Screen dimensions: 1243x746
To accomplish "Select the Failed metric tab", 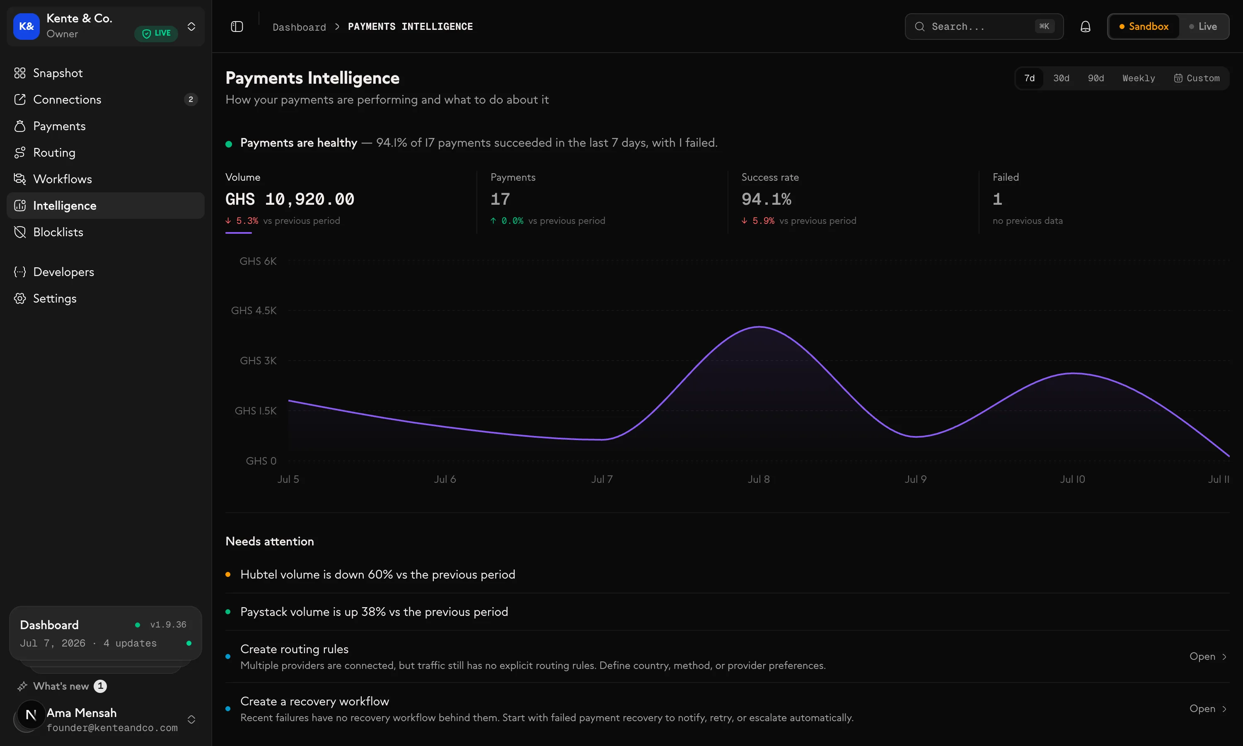I will (x=1104, y=201).
